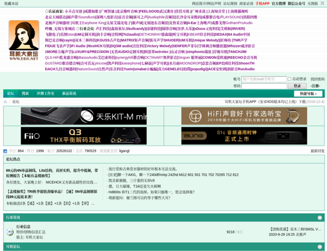Click the home icon in breadcrumb

coord(5,102)
